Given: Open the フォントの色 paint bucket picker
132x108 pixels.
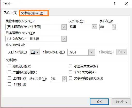Looking at the screenshot, I should click(35, 52).
